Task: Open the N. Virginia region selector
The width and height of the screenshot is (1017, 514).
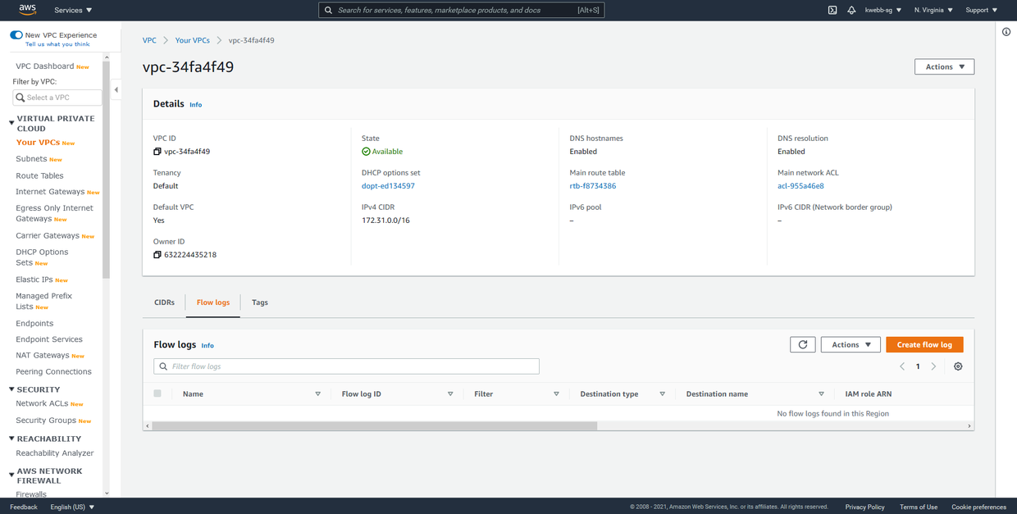Action: coord(933,10)
